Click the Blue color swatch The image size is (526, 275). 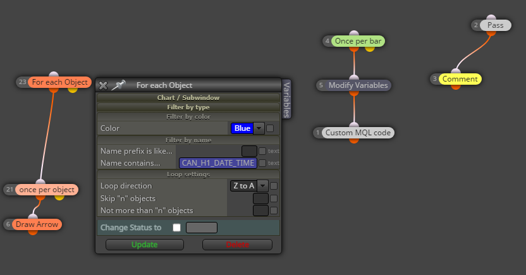tap(242, 128)
